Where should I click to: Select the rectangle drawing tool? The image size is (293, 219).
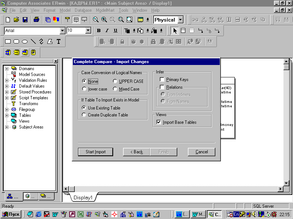point(8,42)
